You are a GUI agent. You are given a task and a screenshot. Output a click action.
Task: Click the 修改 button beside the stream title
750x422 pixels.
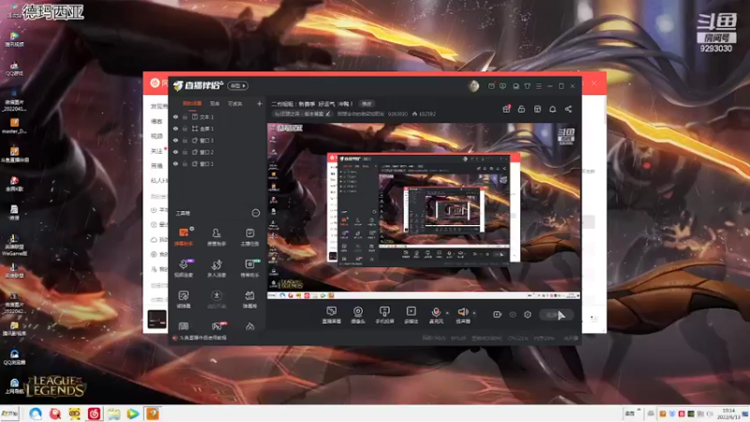[x=367, y=103]
